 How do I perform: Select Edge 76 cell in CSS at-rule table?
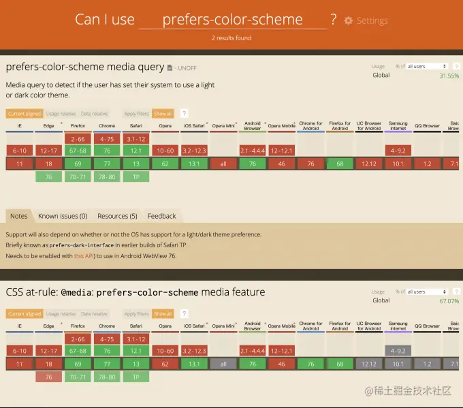click(49, 377)
